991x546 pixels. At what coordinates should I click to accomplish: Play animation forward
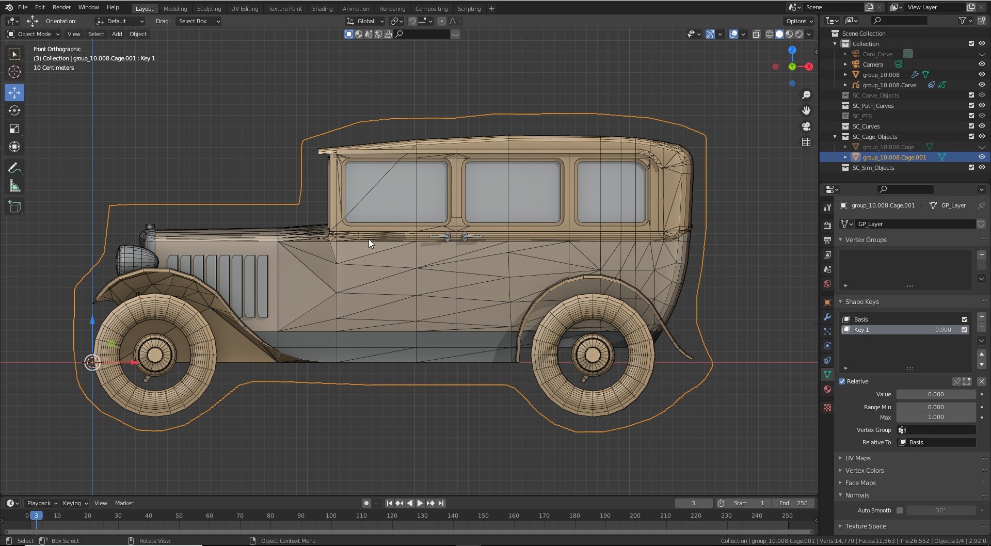click(420, 503)
